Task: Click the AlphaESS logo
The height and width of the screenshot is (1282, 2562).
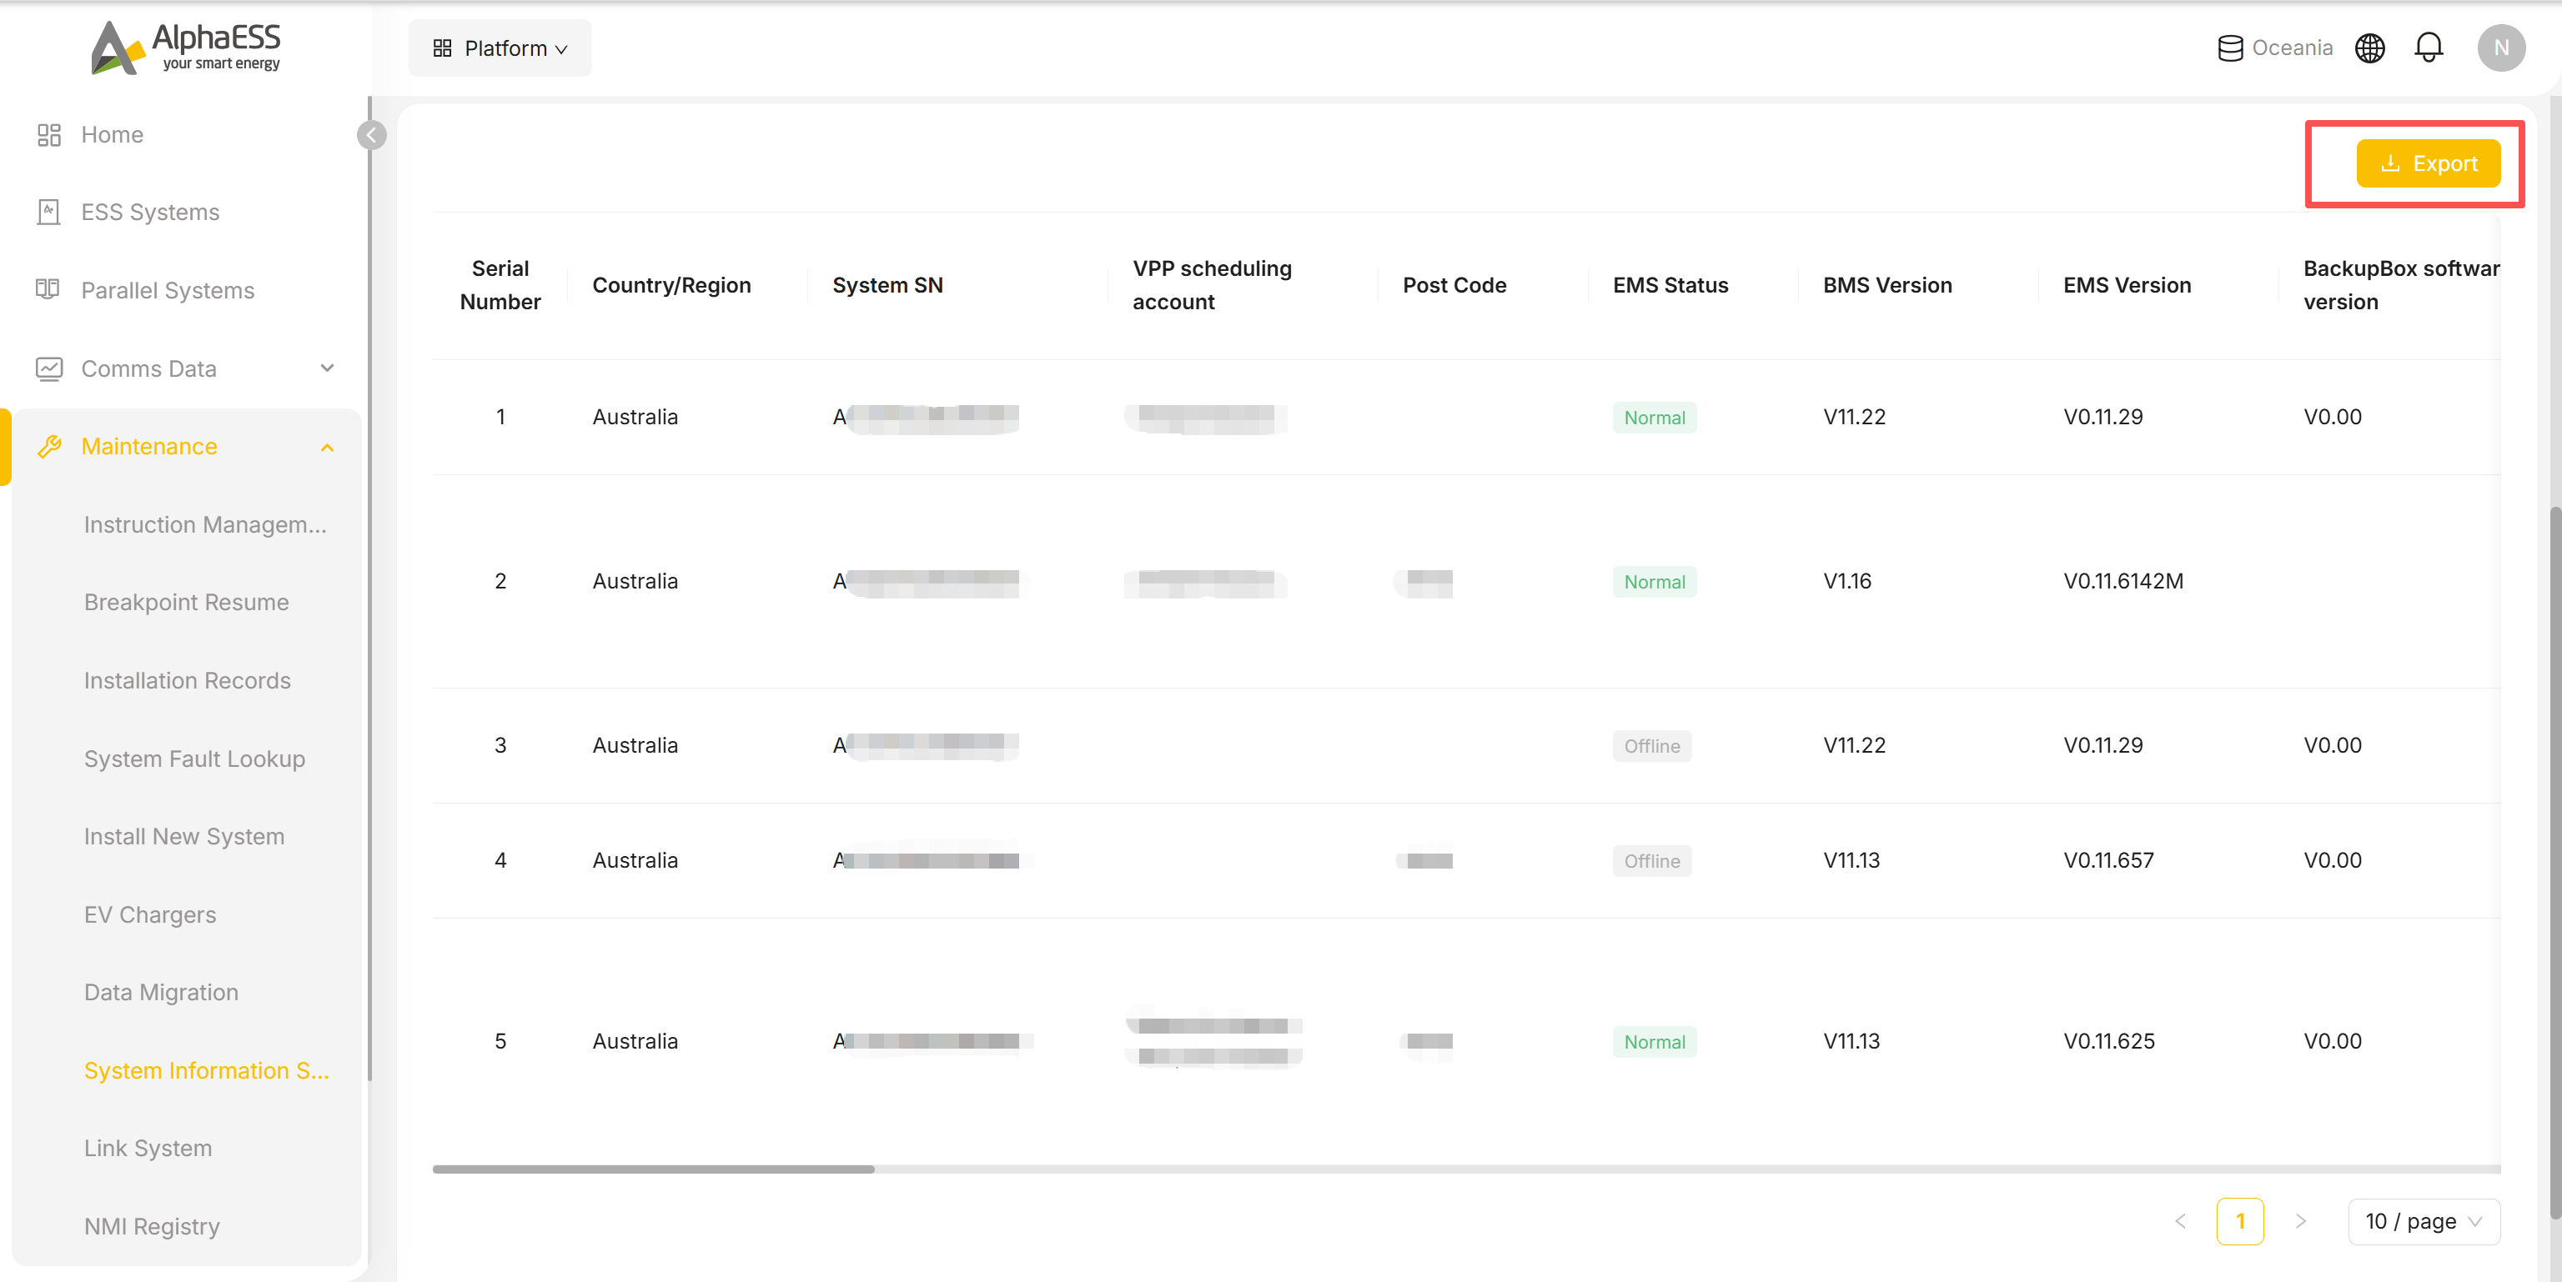Action: (x=186, y=47)
